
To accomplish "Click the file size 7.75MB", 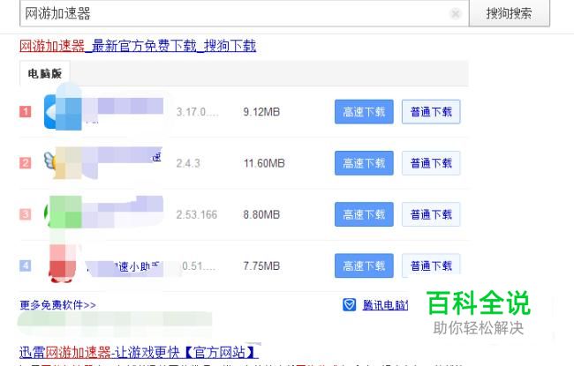I will point(261,265).
